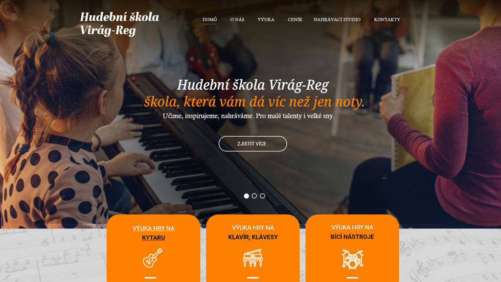Switch to the second slide dot

254,196
